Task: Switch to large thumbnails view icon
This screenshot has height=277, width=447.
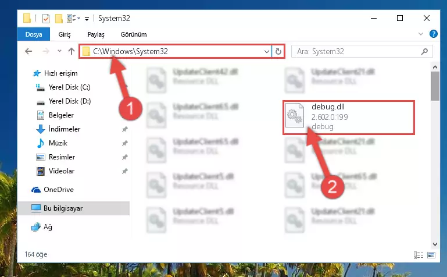Action: 431,255
